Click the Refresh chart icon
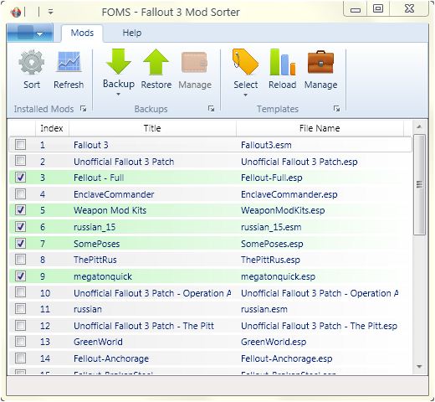The height and width of the screenshot is (402, 435). click(x=69, y=62)
